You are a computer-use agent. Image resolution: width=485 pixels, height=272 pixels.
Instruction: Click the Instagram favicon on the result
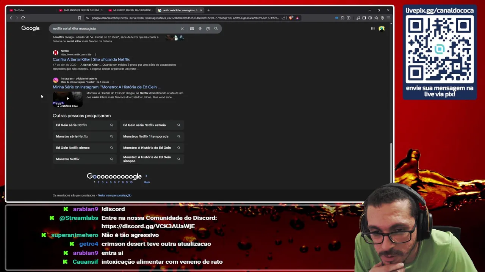[x=56, y=80]
